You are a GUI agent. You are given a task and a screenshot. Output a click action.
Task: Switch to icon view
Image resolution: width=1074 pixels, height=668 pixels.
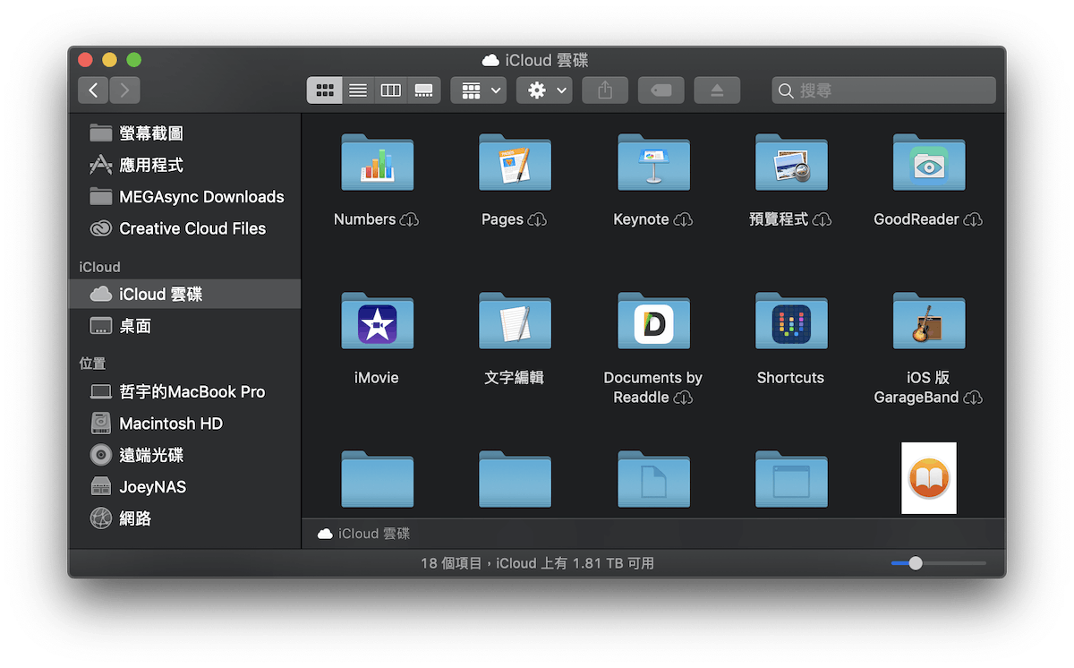coord(325,90)
